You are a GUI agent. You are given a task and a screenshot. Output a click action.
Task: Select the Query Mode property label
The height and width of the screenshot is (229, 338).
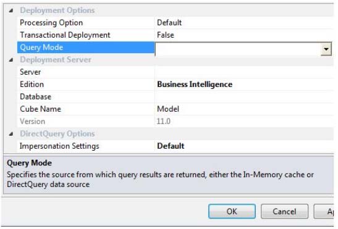pos(41,47)
